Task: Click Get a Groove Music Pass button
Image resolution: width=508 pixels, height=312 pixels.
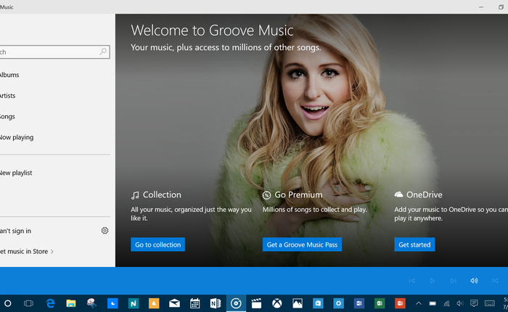Action: click(302, 245)
